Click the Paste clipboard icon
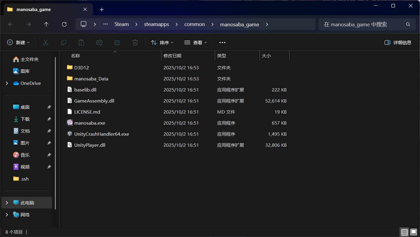This screenshot has width=420, height=237. [x=81, y=42]
